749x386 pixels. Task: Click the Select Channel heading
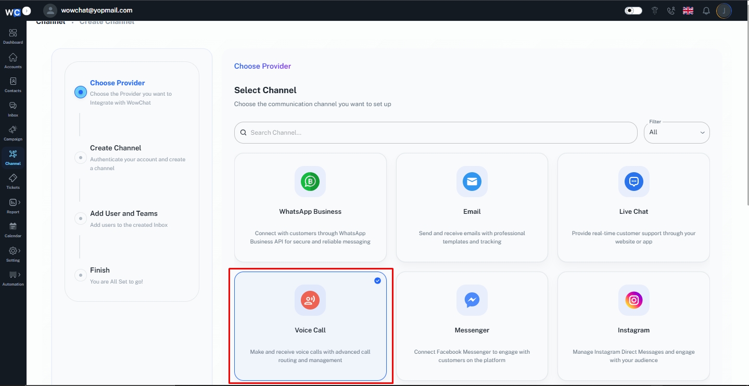pyautogui.click(x=265, y=91)
